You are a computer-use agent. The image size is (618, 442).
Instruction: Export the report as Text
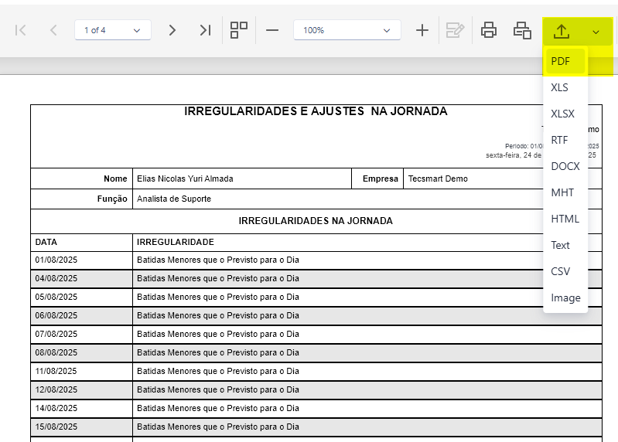point(565,245)
